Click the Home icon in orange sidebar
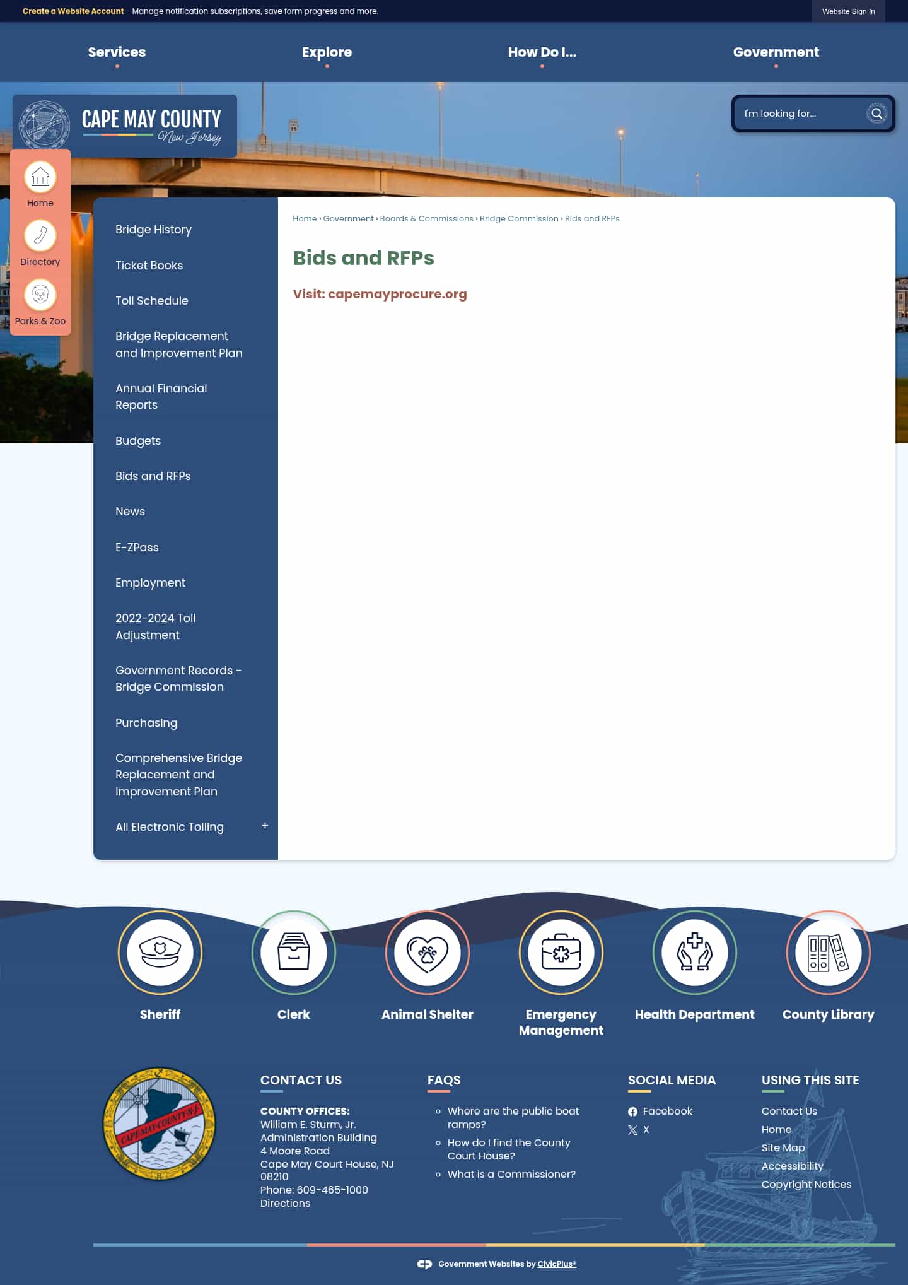Viewport: 908px width, 1285px height. pos(40,177)
